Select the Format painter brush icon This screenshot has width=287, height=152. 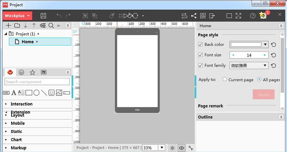click(112, 16)
